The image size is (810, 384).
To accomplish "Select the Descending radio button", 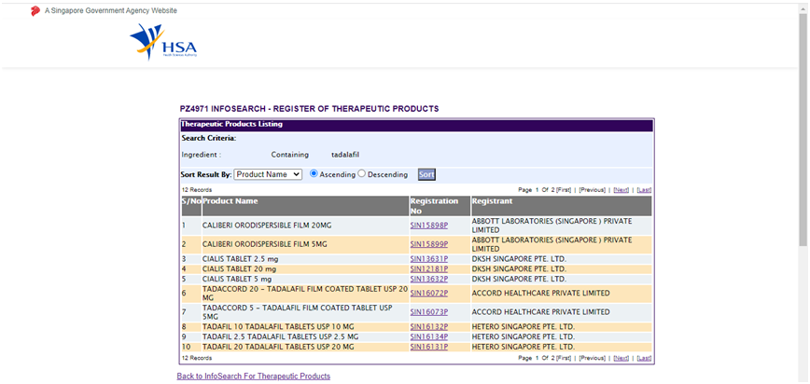I will pos(362,174).
